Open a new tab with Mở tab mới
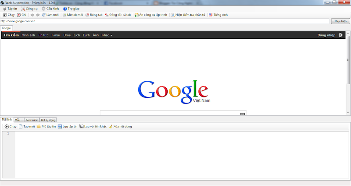 (x=73, y=15)
